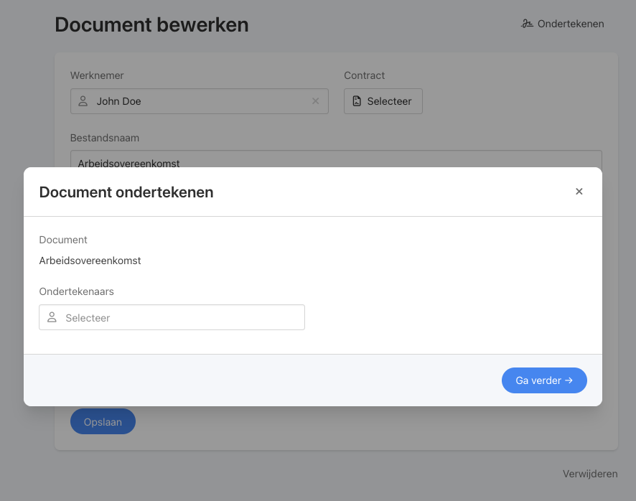
Task: Click the signature icon beside Ondertekenen
Action: tap(527, 24)
